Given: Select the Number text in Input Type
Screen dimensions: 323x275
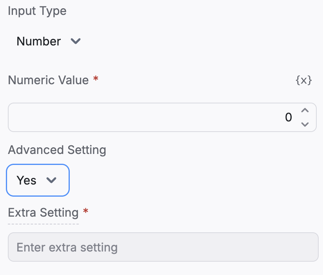Looking at the screenshot, I should pos(38,42).
